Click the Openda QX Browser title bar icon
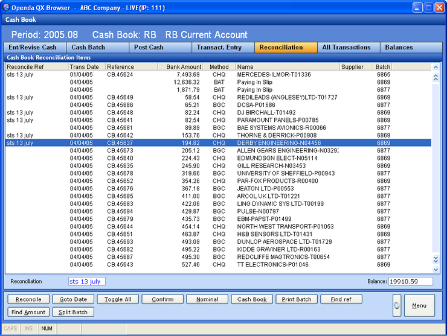 6,7
